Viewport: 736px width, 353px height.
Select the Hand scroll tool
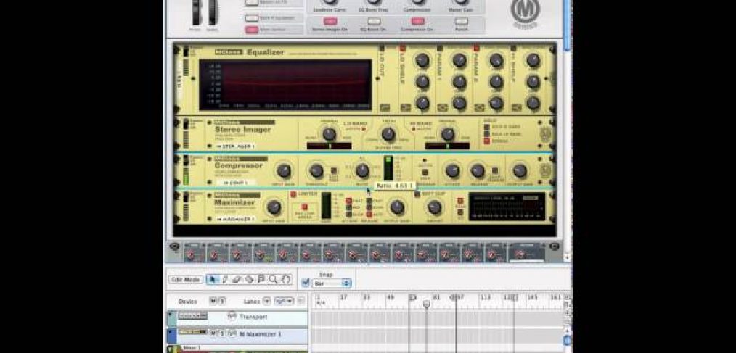(285, 279)
